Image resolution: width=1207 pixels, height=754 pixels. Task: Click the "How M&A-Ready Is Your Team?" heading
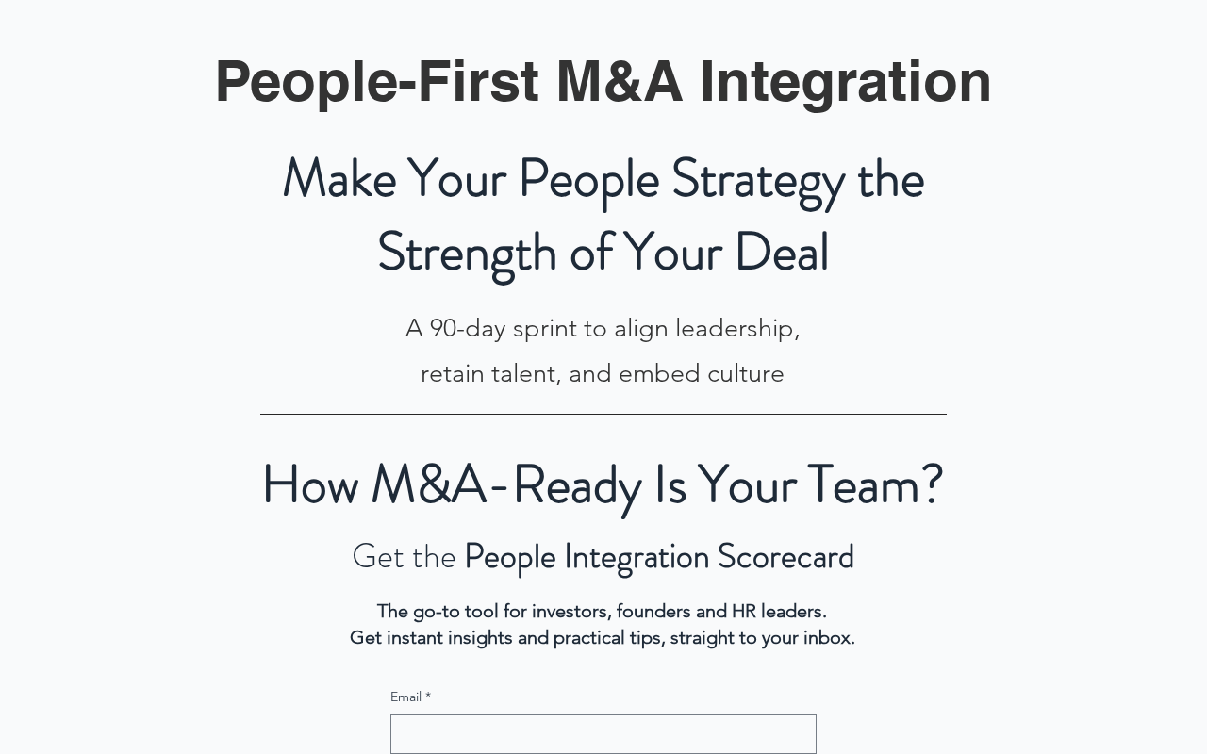click(x=603, y=484)
